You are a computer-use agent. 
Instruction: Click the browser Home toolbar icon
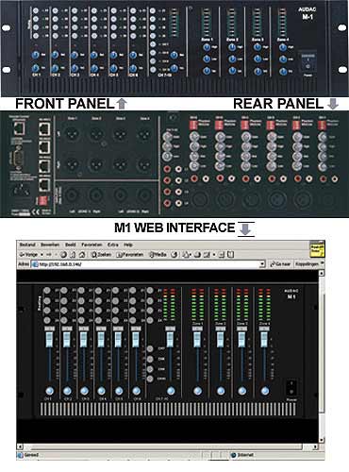(82, 255)
